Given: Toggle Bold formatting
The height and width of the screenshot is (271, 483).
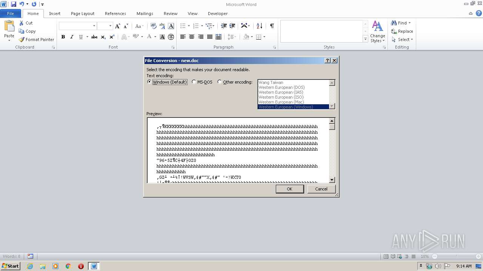Looking at the screenshot, I should (63, 37).
